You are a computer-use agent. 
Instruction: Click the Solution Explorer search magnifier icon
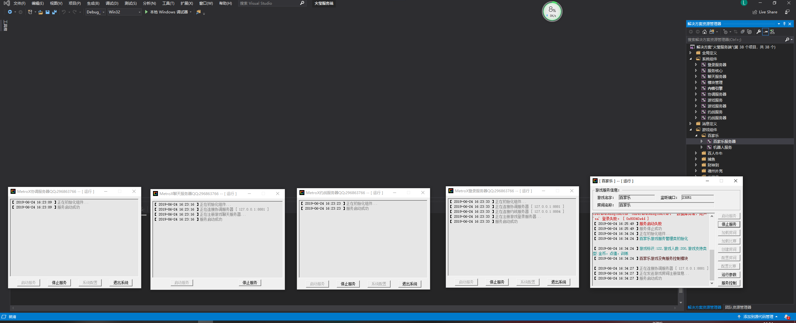(787, 39)
